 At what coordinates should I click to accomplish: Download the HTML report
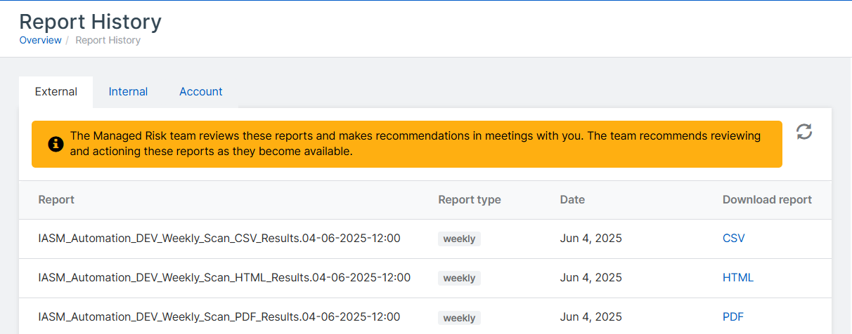tap(737, 278)
